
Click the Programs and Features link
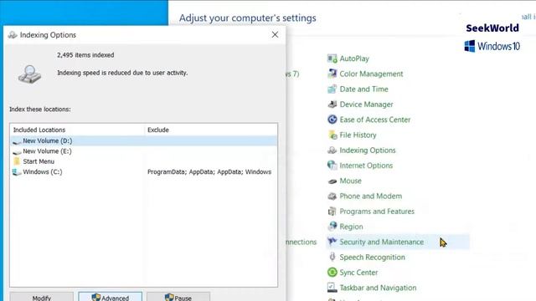pos(377,212)
